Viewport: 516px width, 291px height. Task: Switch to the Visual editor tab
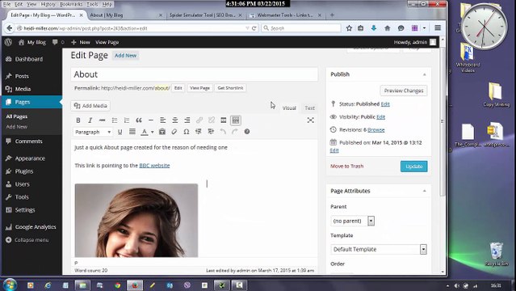[289, 108]
